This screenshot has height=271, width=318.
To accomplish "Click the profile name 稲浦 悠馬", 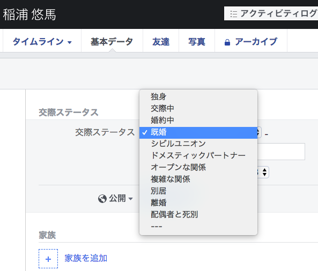I will (x=29, y=14).
